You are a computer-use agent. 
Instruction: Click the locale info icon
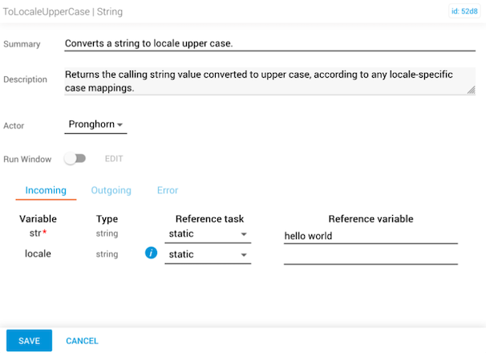tap(151, 254)
